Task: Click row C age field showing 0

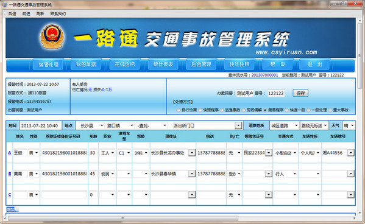Action: point(93,195)
